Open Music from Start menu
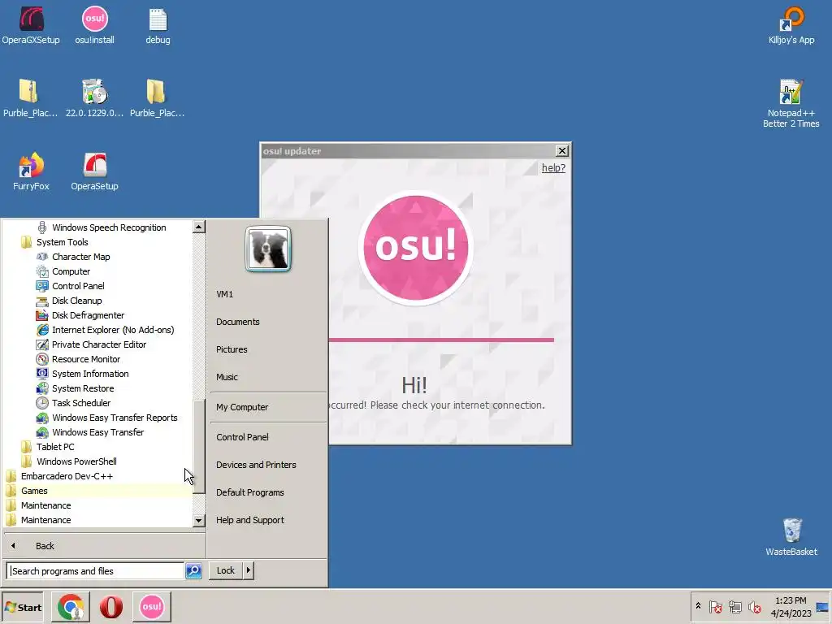 click(x=227, y=377)
